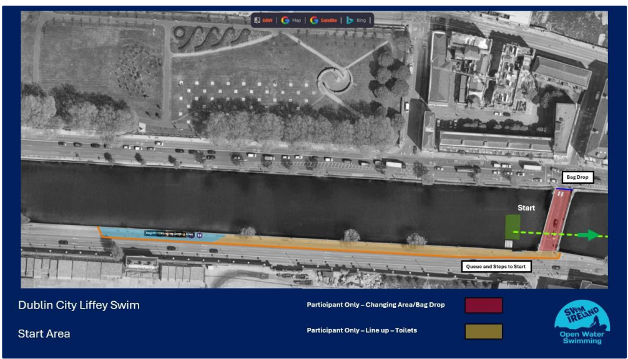Click the tan Line up – Toilets swatch

(483, 332)
